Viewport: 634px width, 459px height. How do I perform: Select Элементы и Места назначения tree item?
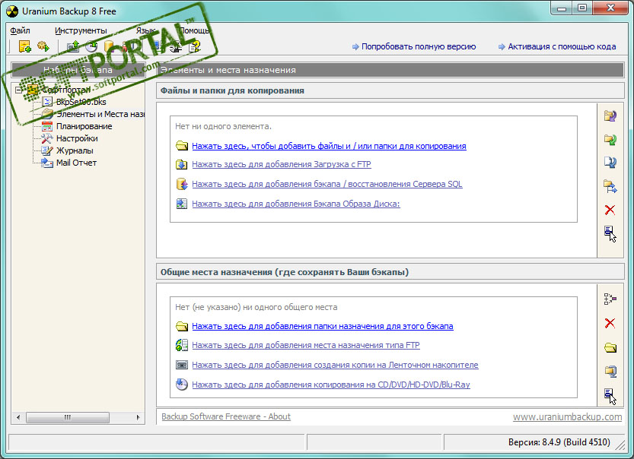pyautogui.click(x=100, y=114)
